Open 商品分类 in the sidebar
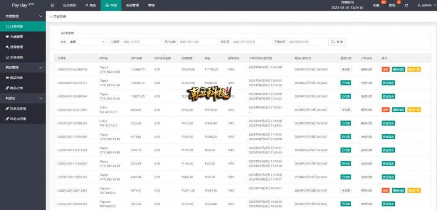The image size is (437, 210). (16, 88)
